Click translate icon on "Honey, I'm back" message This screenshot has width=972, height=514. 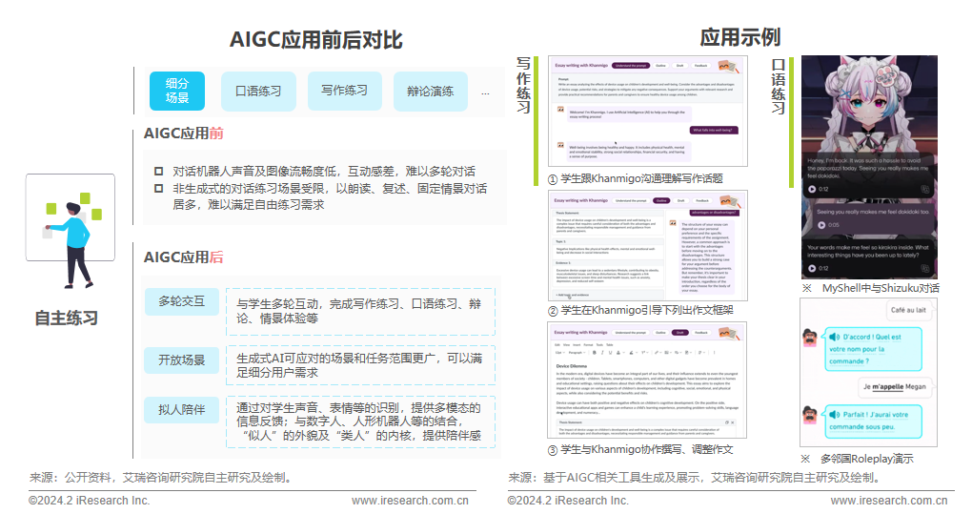click(x=925, y=189)
